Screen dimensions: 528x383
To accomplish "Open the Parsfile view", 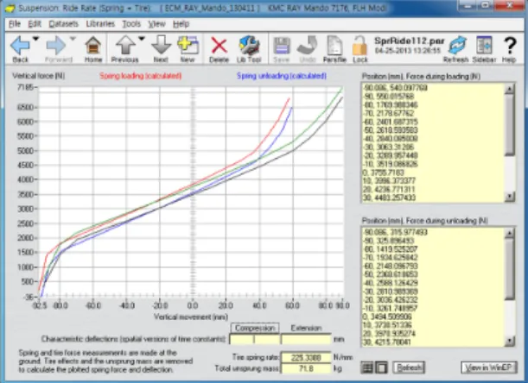I will 334,46.
